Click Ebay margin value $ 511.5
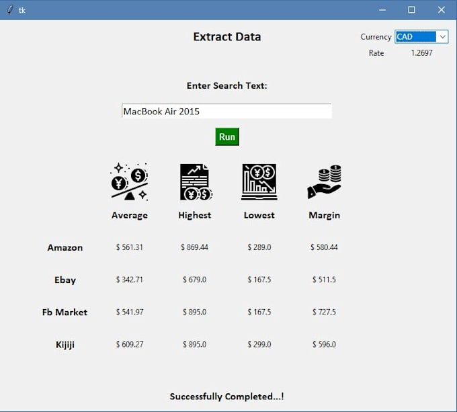This screenshot has height=412, width=457. pos(324,280)
